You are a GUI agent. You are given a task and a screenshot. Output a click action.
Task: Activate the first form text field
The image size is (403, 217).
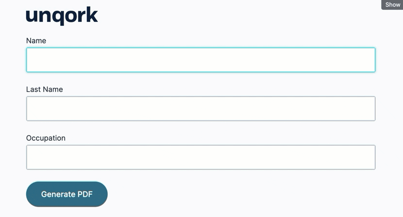coord(201,60)
